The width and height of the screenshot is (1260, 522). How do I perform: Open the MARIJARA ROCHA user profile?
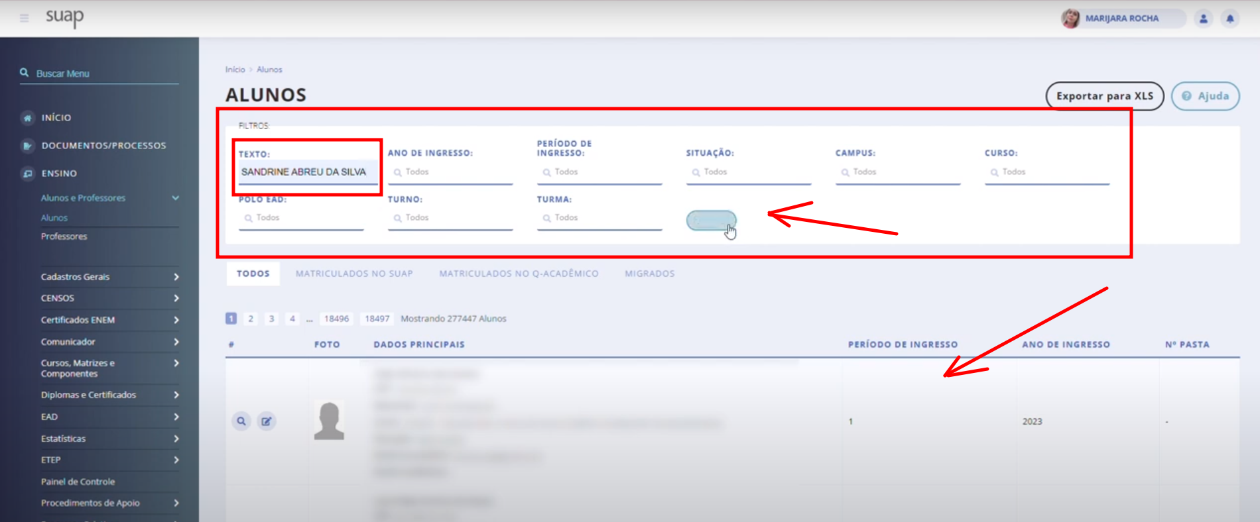(x=1122, y=19)
